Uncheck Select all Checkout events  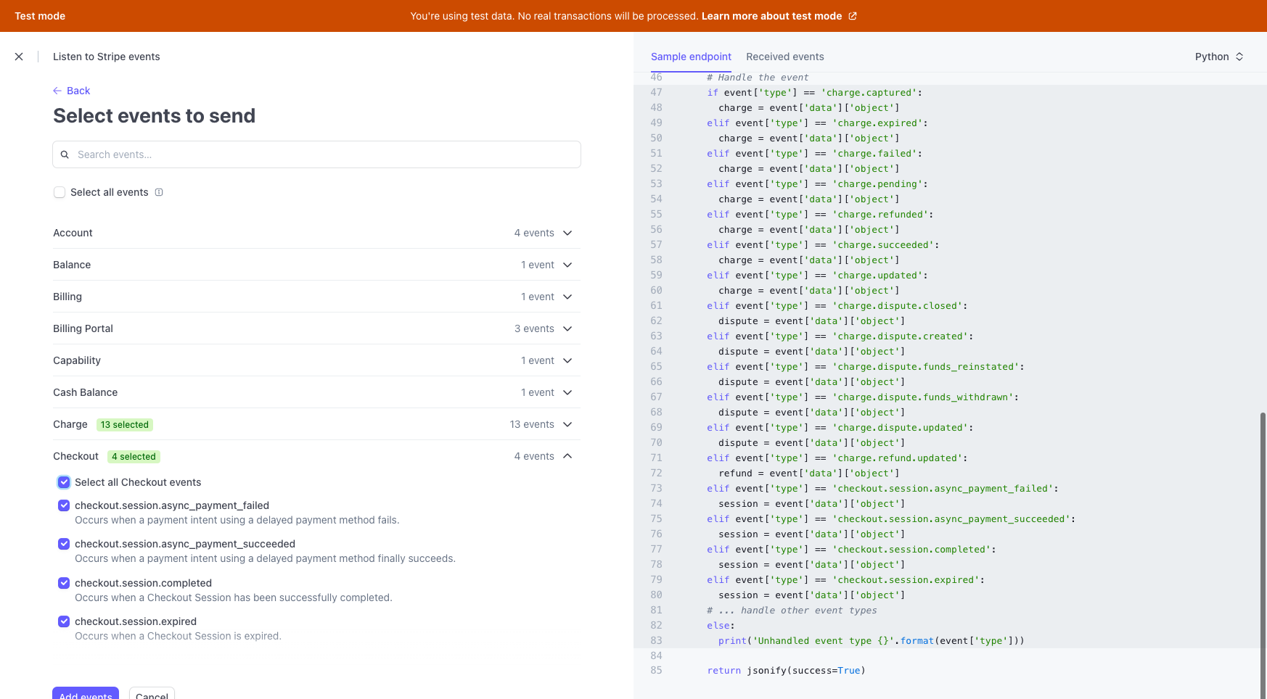pyautogui.click(x=64, y=482)
